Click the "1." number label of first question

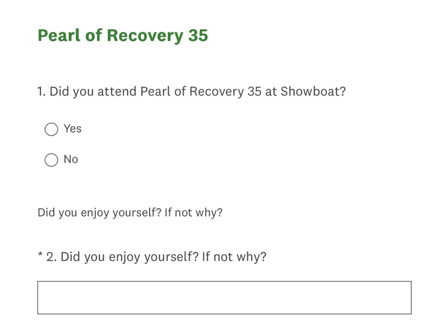click(42, 92)
